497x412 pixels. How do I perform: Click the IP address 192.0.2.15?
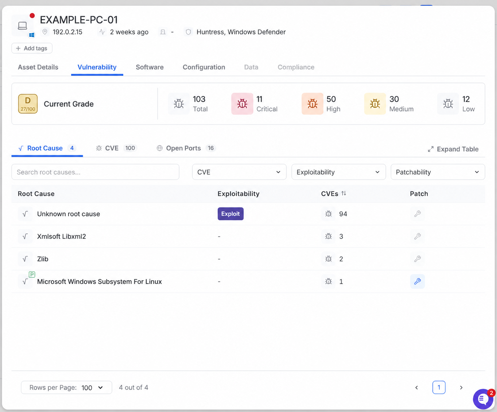coord(67,32)
